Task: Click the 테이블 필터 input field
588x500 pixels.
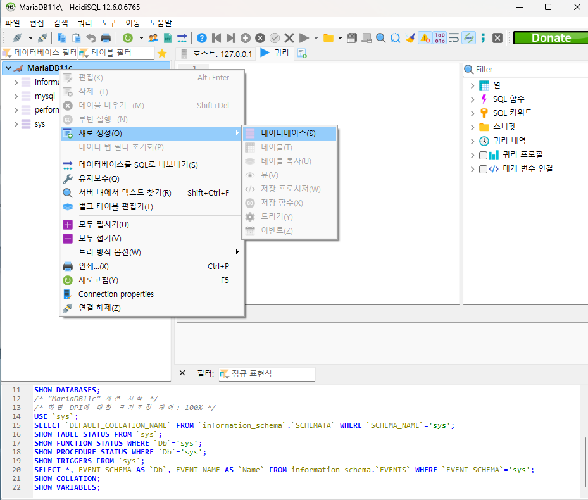Action: [116, 53]
